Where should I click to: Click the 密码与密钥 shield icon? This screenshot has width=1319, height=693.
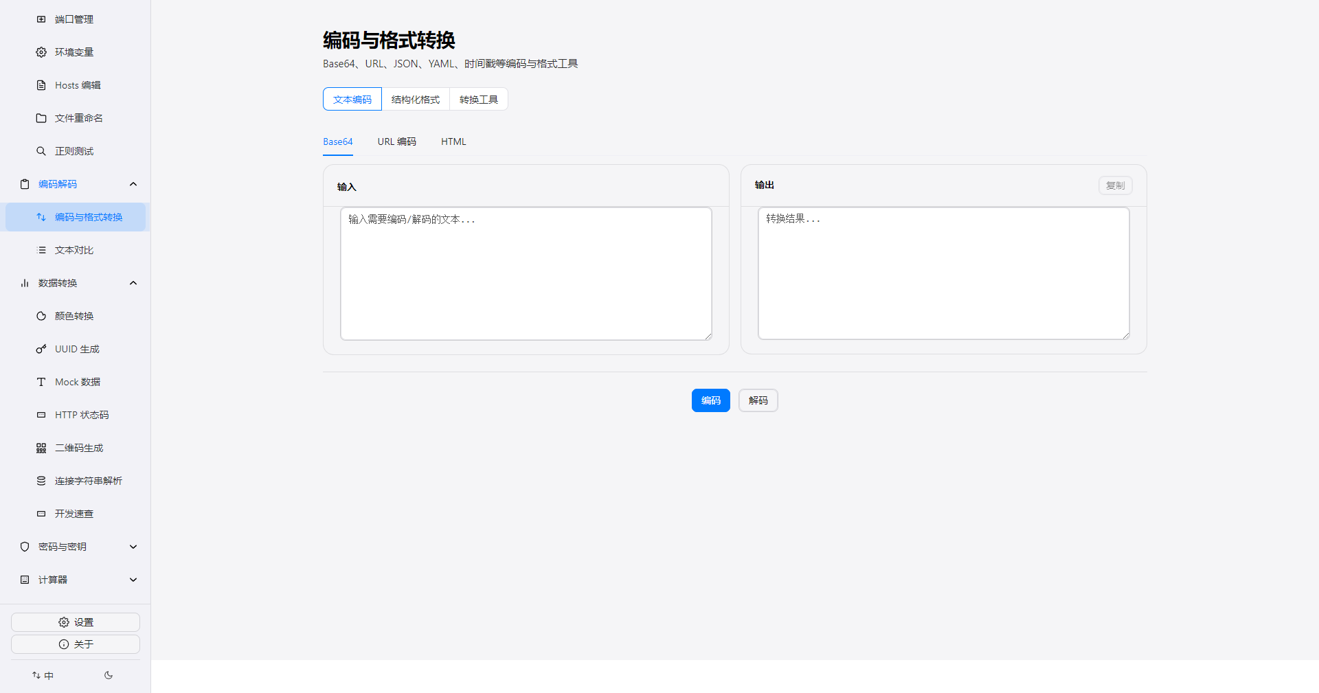click(x=25, y=547)
